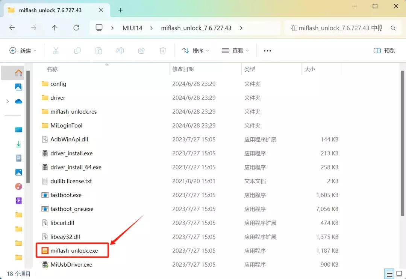Close the miflash_unlock_7.6.727.43 tab
The width and height of the screenshot is (406, 279).
101,10
